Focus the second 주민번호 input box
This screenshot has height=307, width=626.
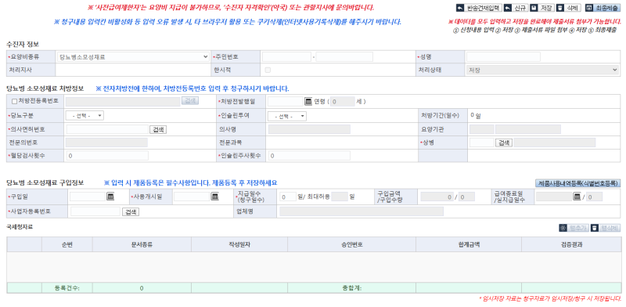click(x=344, y=56)
